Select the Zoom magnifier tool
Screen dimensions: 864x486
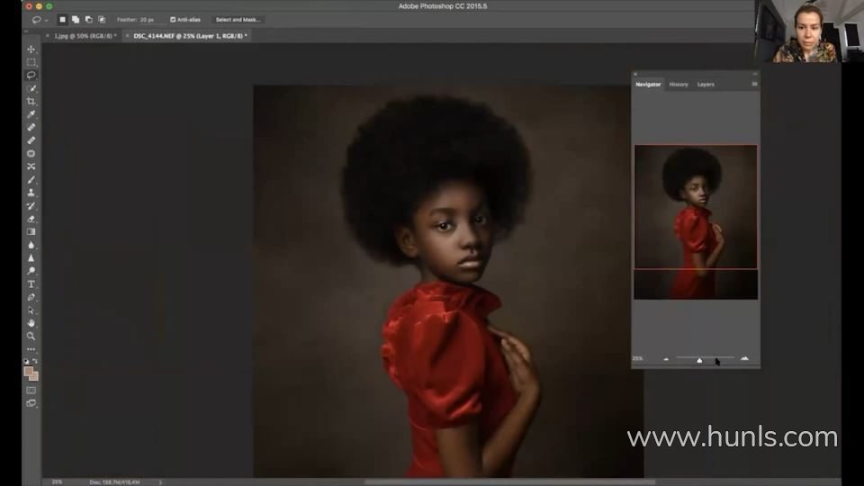(31, 336)
